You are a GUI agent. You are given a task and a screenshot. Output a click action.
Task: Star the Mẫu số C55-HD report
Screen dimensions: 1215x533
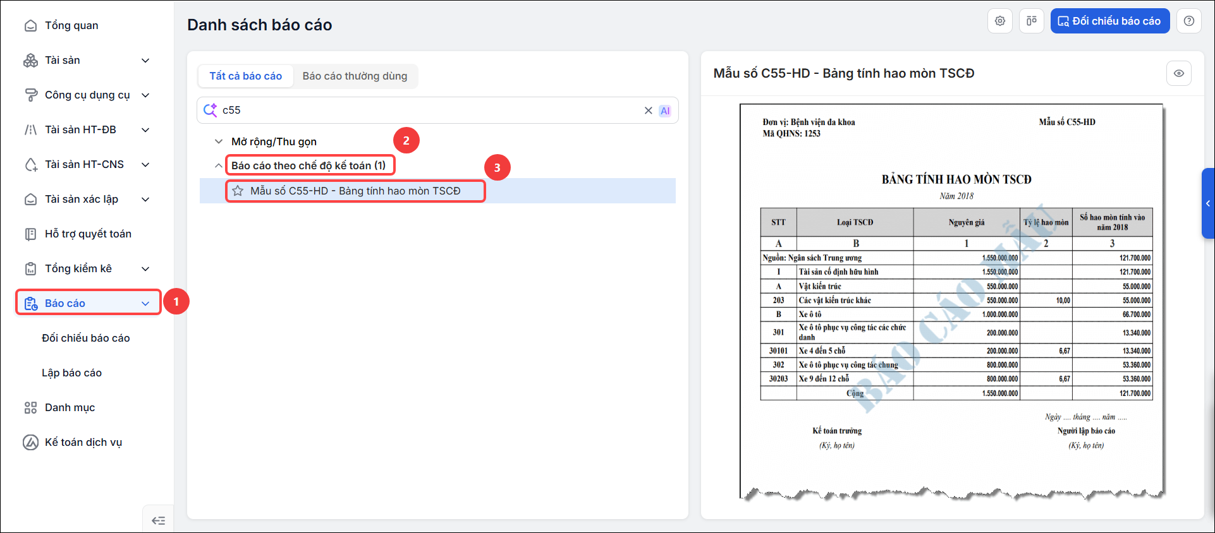click(238, 191)
